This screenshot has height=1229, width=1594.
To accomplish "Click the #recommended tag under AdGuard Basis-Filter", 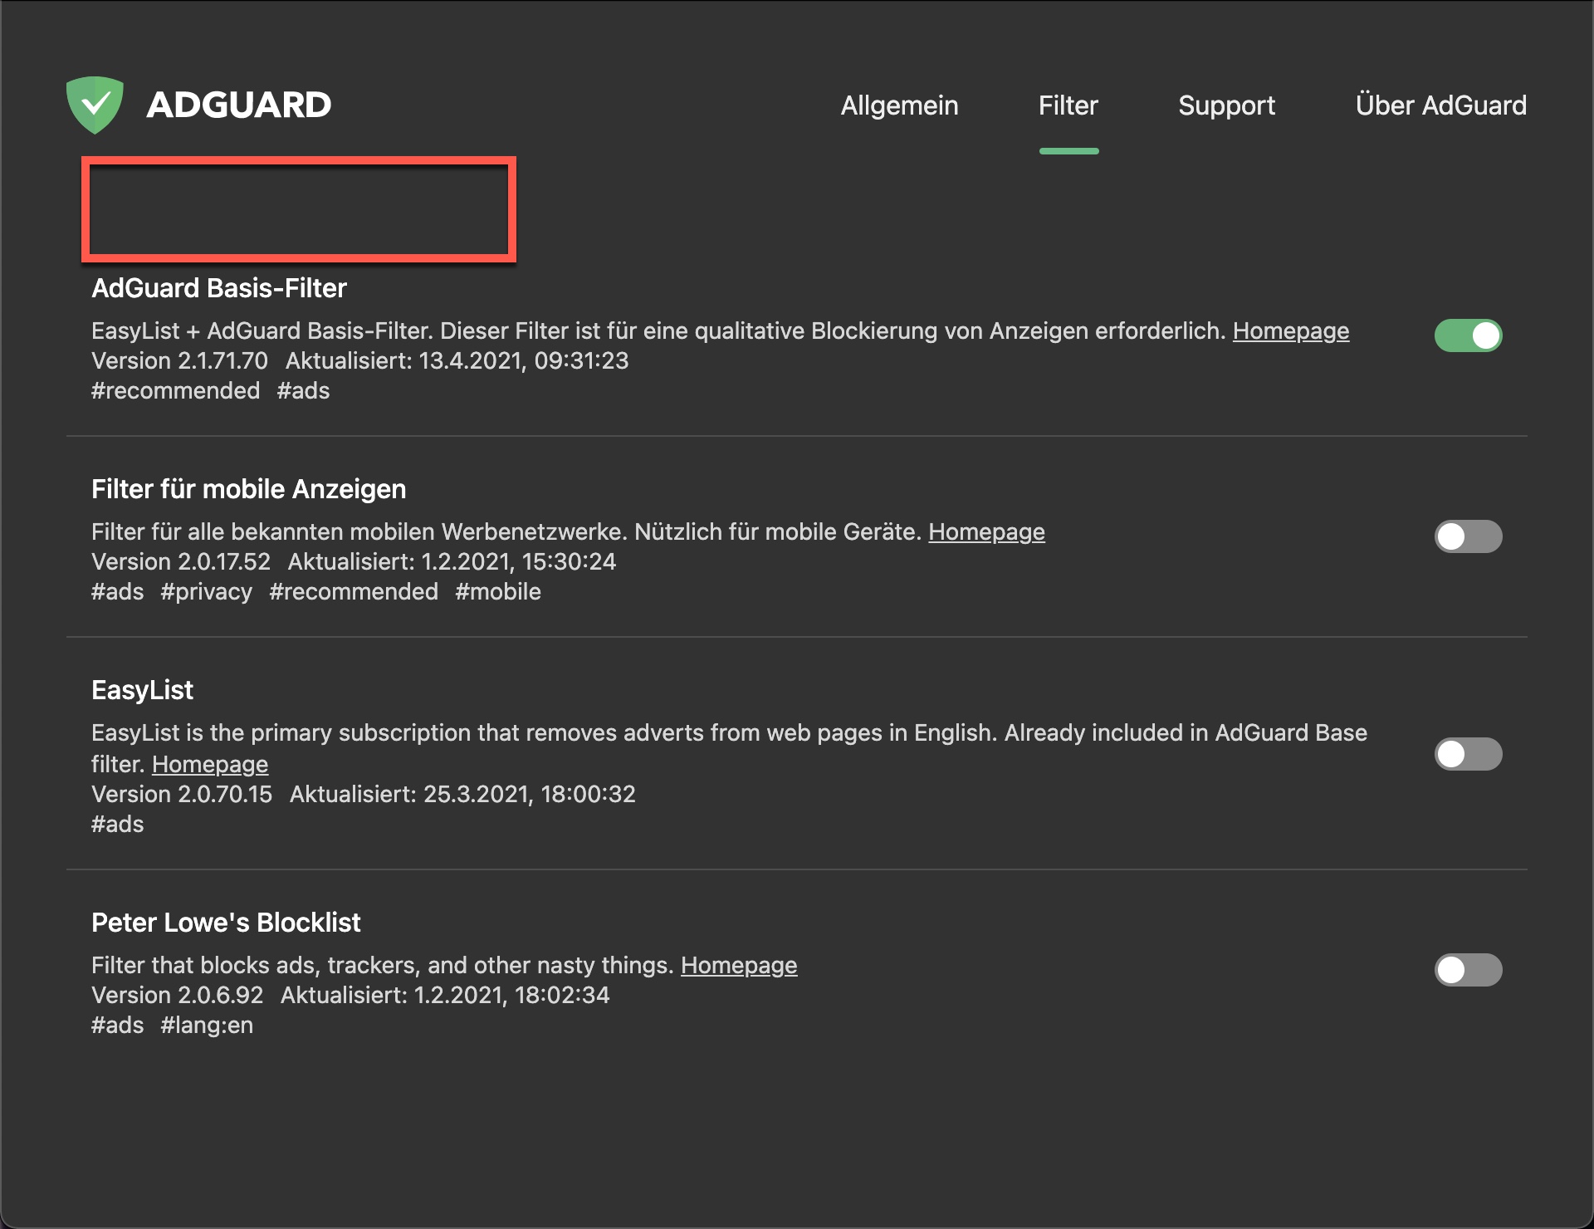I will point(175,390).
